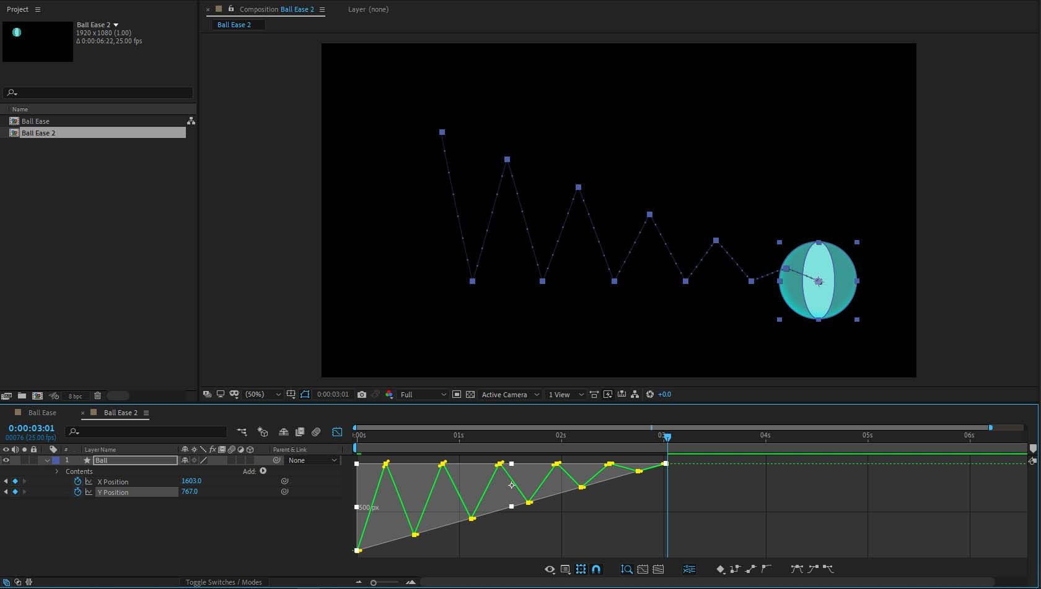
Task: Expand the Contents group of Ball layer
Action: point(57,471)
